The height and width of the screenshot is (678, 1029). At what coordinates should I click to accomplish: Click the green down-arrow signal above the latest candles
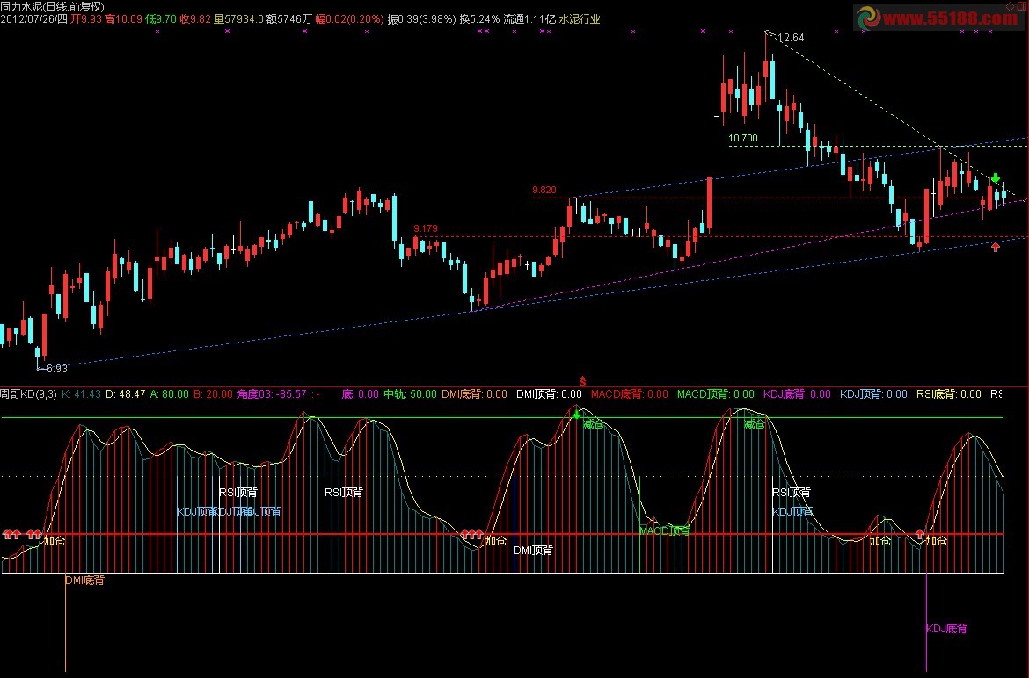(x=996, y=177)
